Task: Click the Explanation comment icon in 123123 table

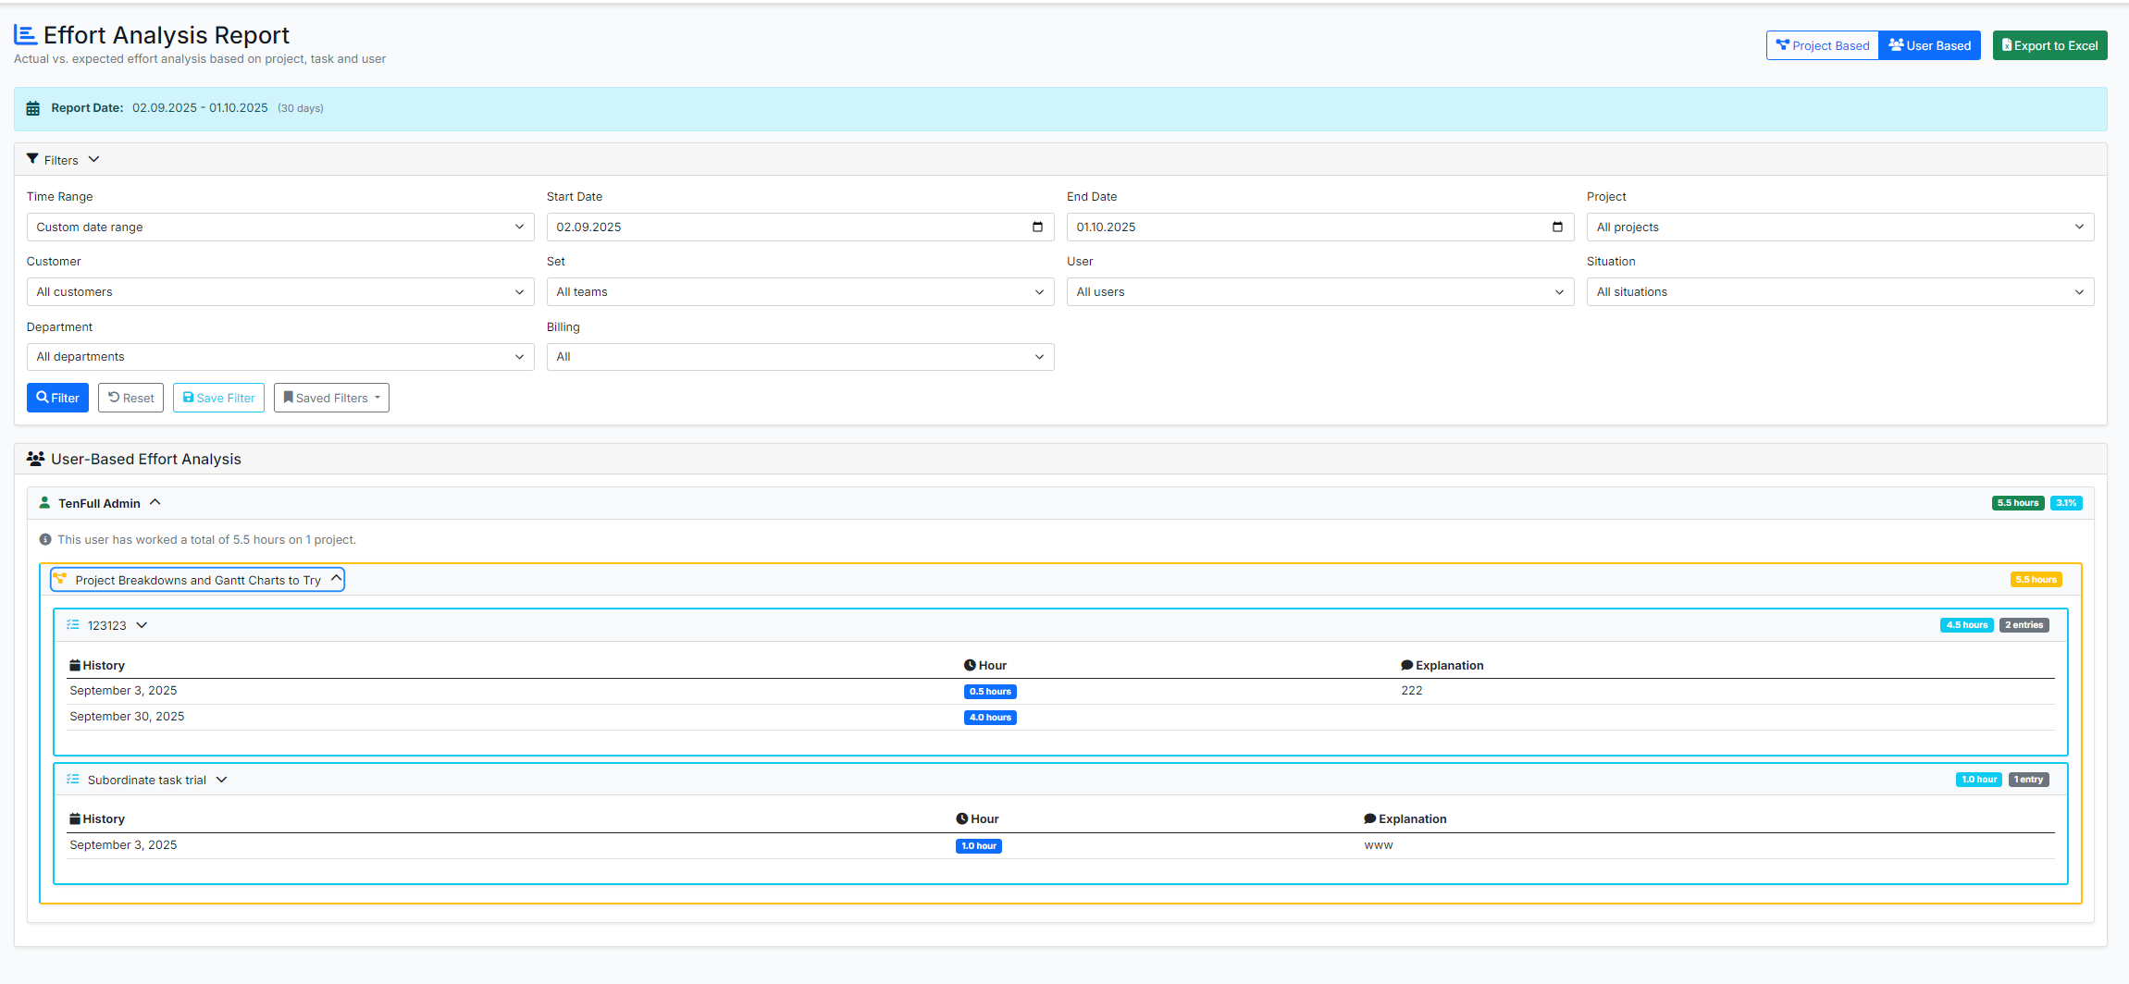Action: 1406,665
